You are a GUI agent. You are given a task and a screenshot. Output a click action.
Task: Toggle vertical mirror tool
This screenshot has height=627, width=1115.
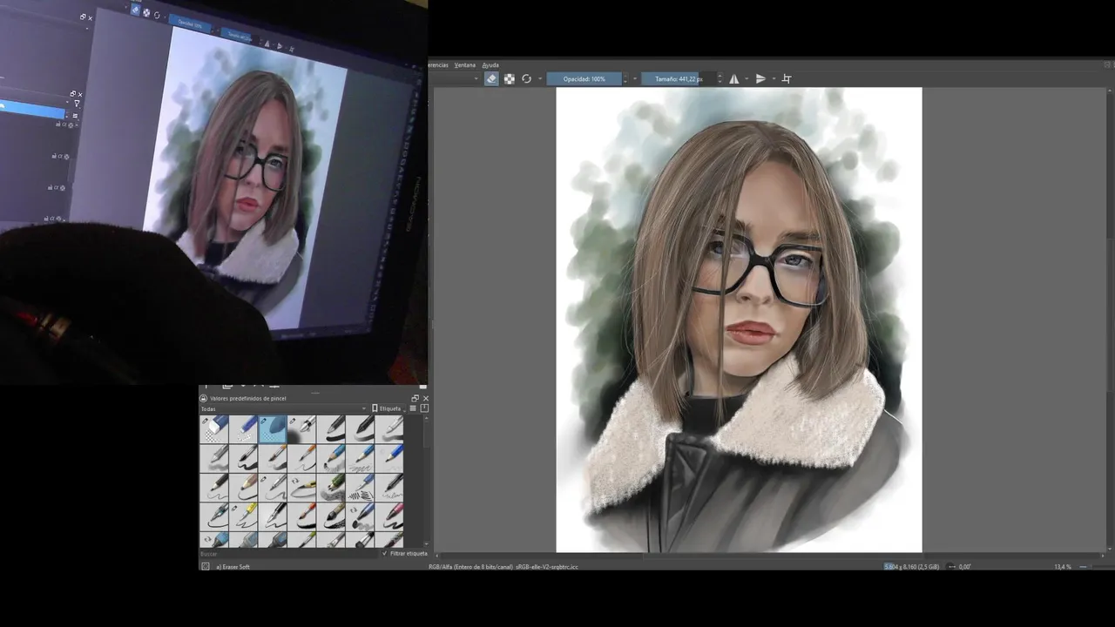tap(760, 78)
